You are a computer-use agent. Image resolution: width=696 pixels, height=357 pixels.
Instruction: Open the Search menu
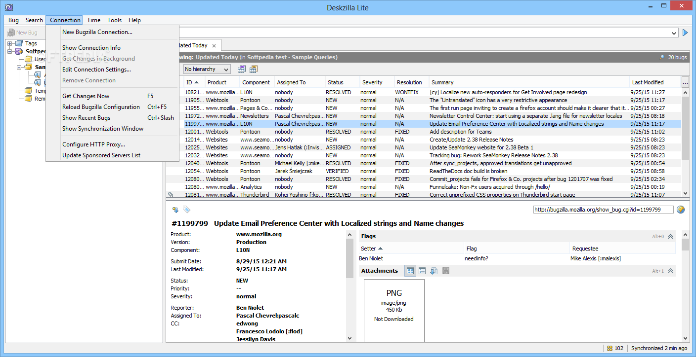[34, 20]
